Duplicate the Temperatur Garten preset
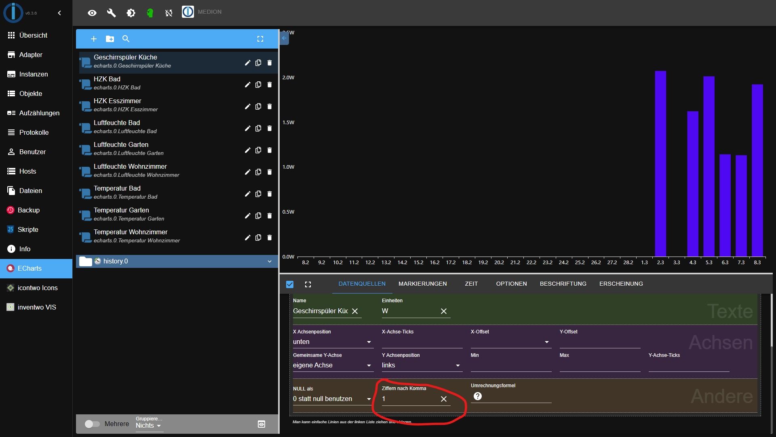The image size is (776, 437). (x=258, y=216)
